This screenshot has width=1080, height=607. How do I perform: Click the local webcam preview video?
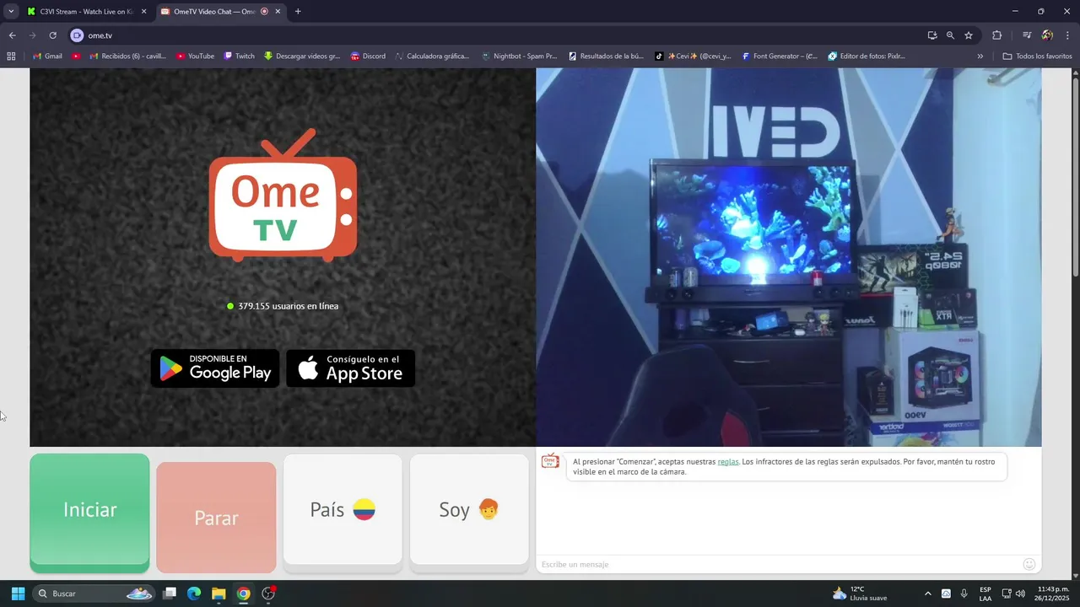point(789,257)
